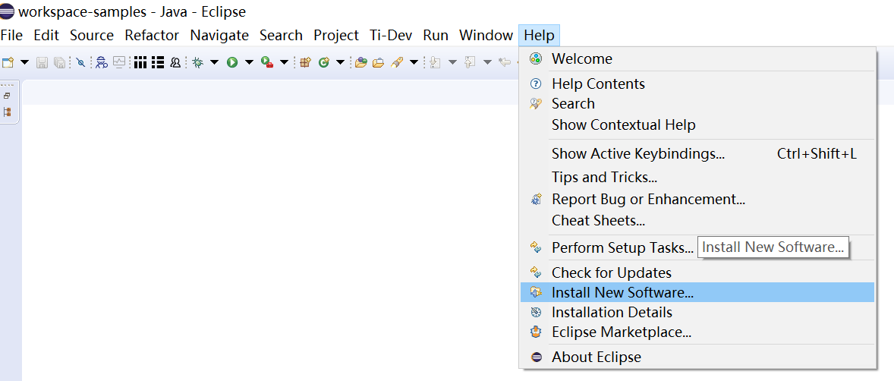Open the Window menu

[486, 36]
